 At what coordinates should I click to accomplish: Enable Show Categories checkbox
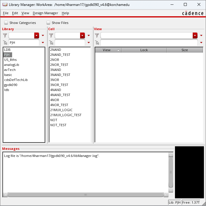tap(6, 22)
